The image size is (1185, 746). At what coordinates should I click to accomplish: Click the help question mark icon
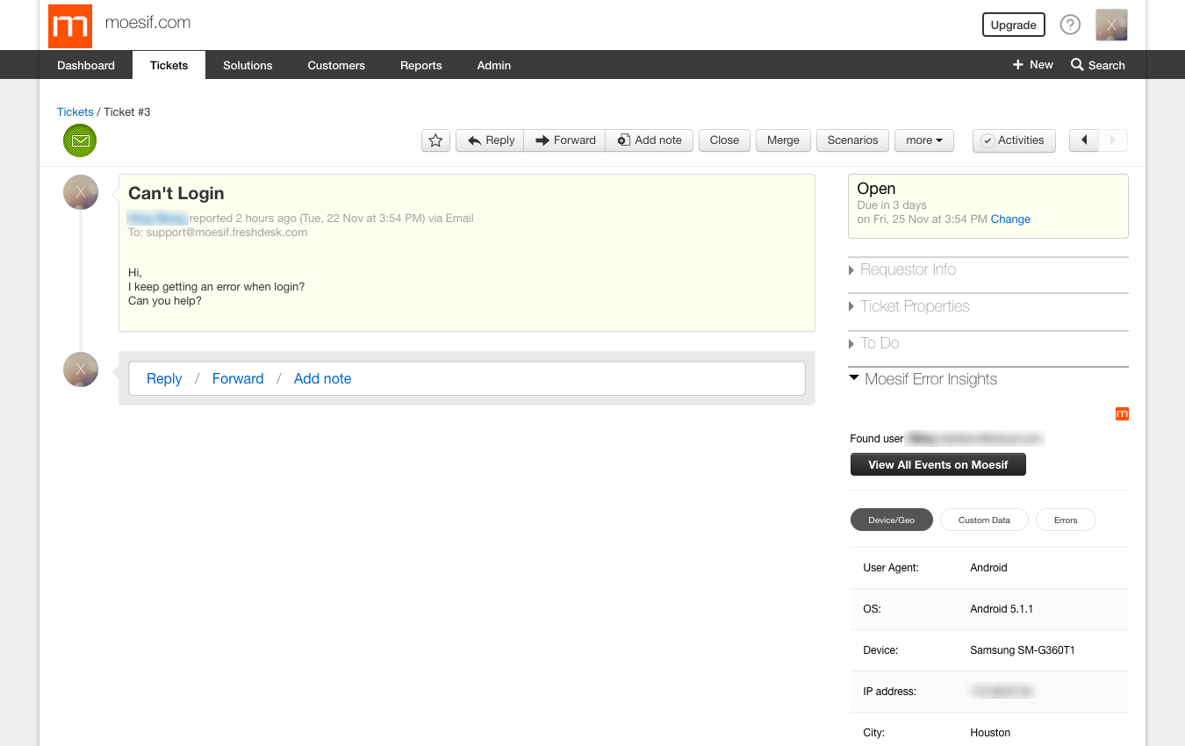pos(1069,25)
